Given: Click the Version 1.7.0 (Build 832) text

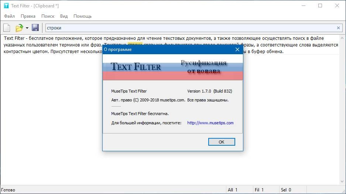Looking at the screenshot, I should coord(210,91).
